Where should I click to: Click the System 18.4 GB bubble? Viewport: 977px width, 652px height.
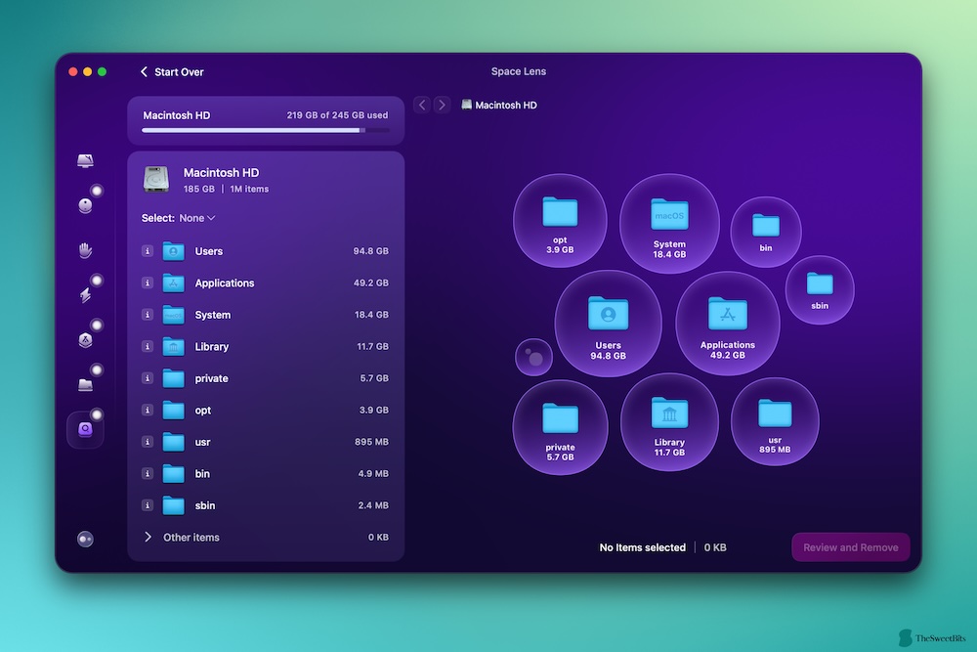point(669,223)
